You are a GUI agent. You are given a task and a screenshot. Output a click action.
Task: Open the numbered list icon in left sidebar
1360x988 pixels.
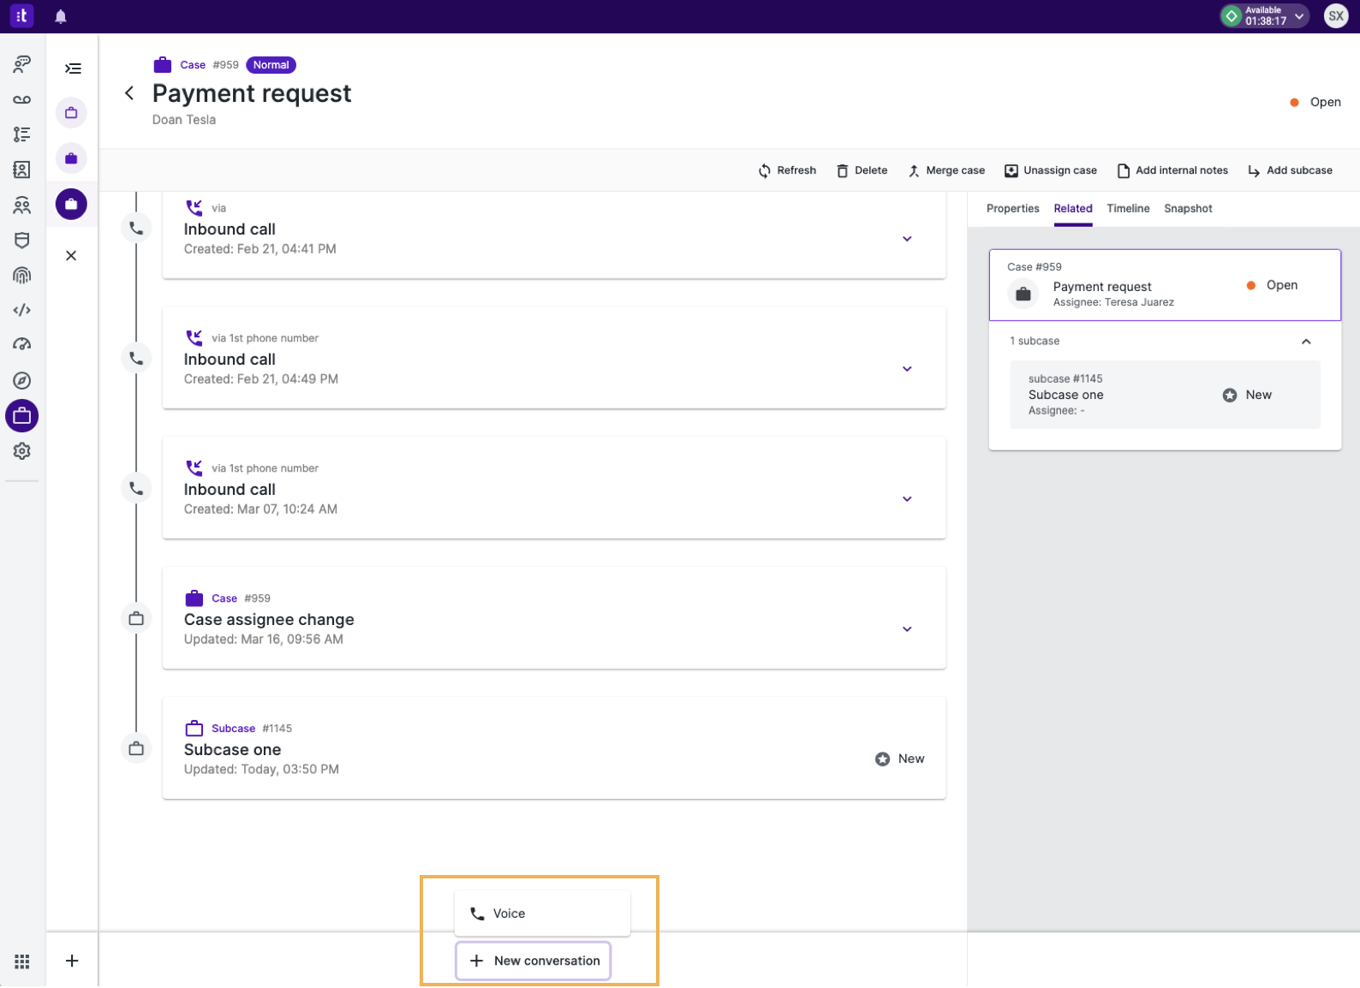pyautogui.click(x=22, y=134)
